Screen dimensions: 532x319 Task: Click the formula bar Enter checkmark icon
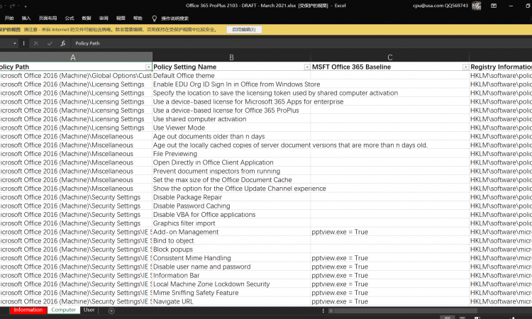click(x=50, y=43)
